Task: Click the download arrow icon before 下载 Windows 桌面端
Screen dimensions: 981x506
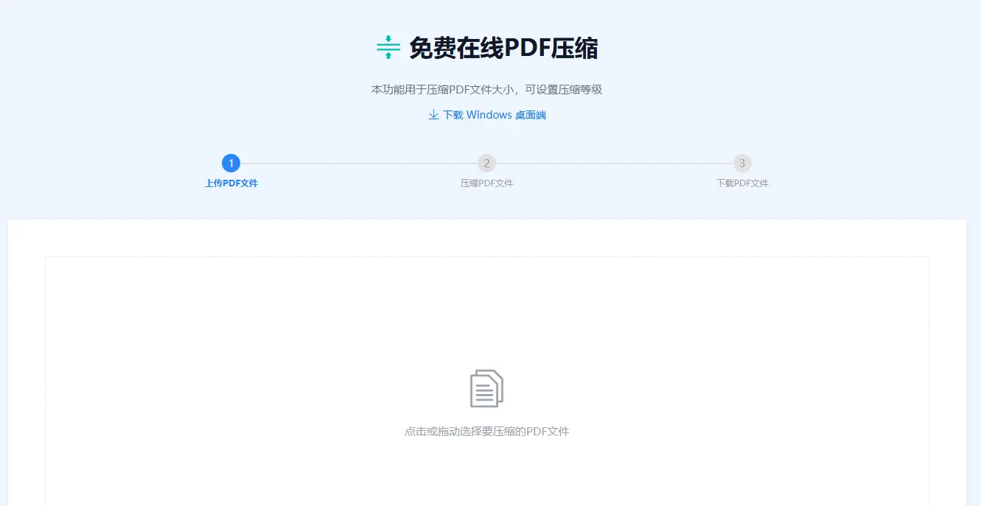Action: [x=433, y=115]
